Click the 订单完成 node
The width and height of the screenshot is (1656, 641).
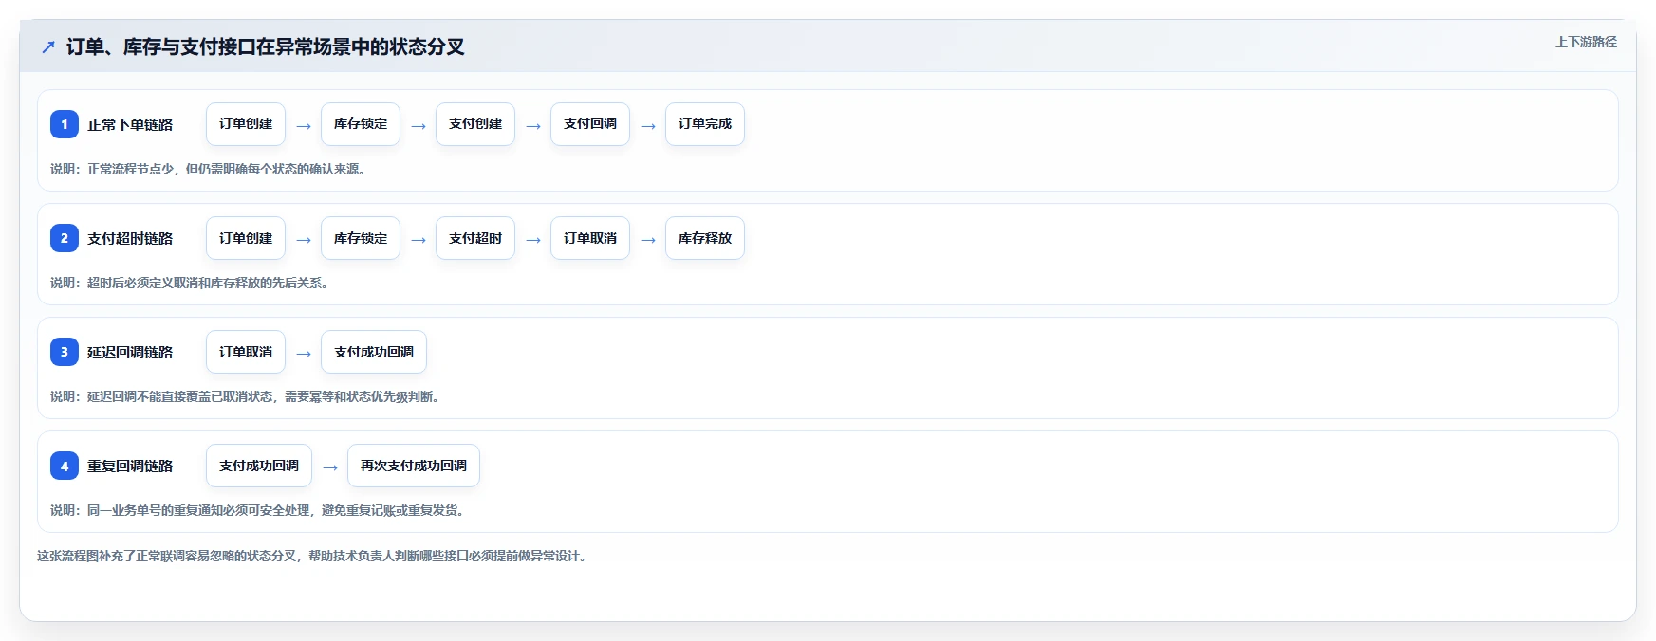click(x=705, y=124)
